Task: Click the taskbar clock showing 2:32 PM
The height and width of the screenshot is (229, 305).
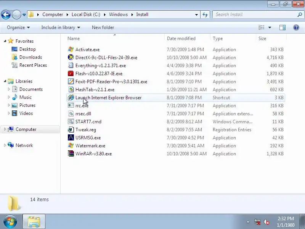Action: (286, 222)
